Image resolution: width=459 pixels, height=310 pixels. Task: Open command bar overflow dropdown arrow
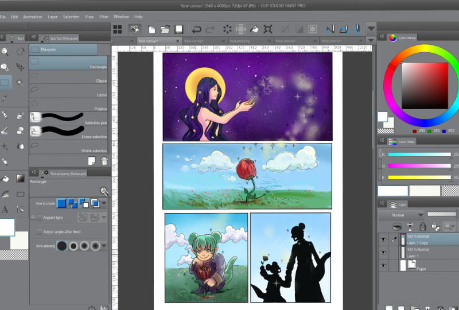pos(371,29)
